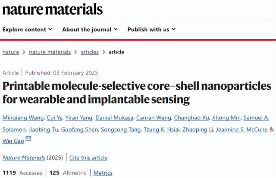Open corresponding author Wei Gao link
This screenshot has height=178, width=276.
13,141
